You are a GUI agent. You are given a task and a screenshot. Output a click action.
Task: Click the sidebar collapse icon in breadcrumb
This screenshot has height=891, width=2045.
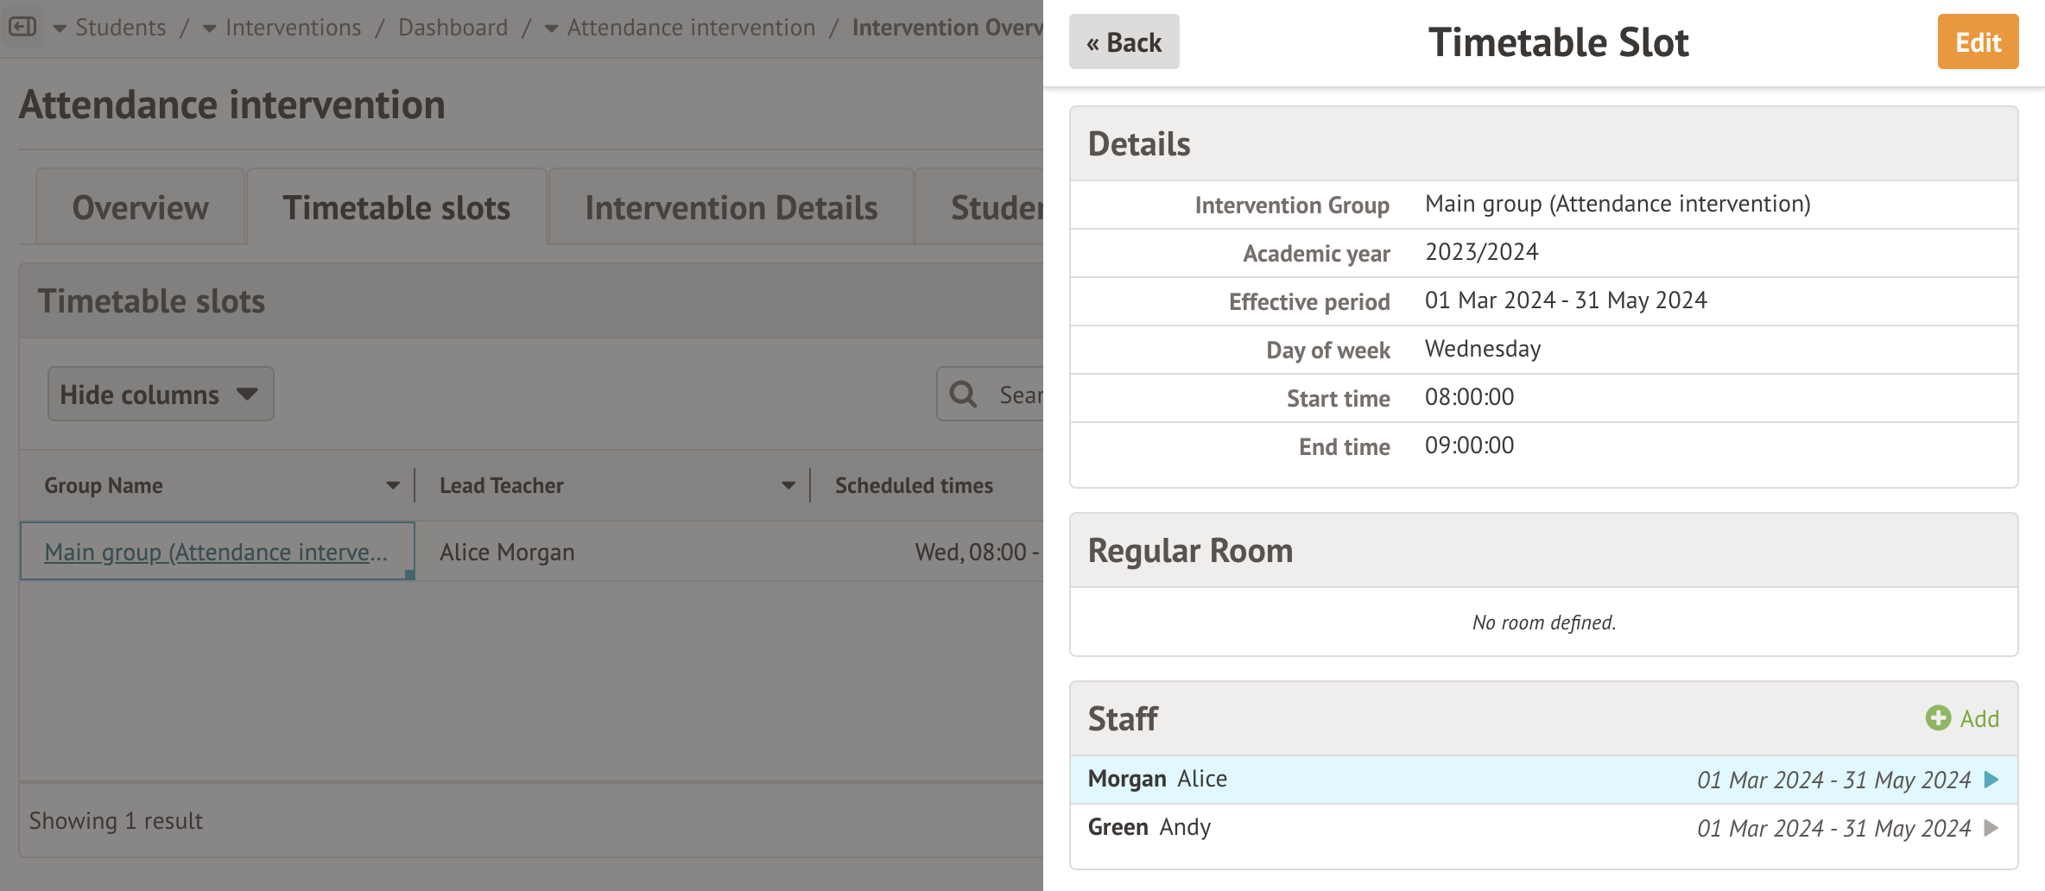pyautogui.click(x=22, y=27)
